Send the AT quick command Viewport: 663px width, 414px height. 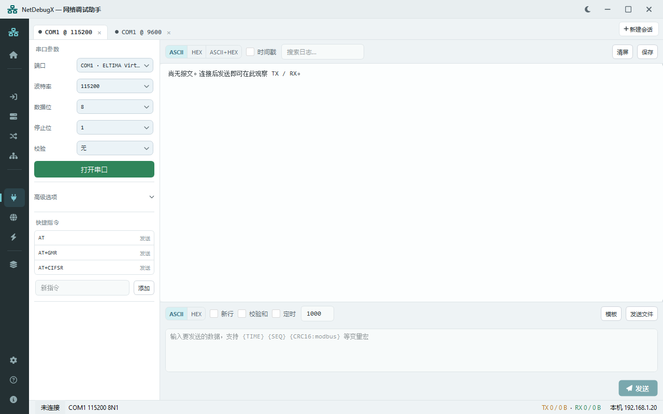coord(145,238)
